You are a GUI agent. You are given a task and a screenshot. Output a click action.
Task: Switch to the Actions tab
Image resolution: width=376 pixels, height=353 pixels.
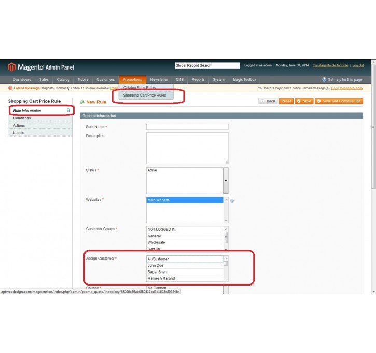click(40, 126)
